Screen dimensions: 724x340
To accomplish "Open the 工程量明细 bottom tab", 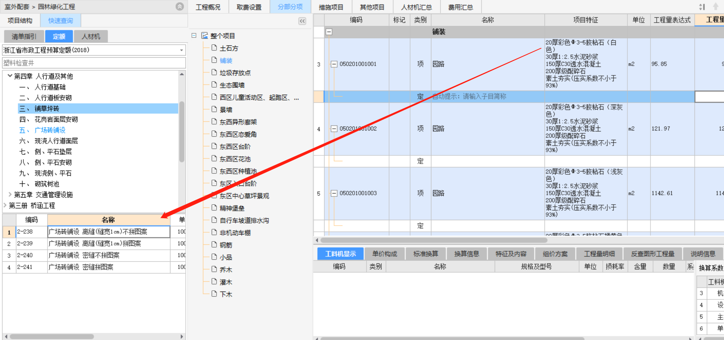I will [599, 254].
